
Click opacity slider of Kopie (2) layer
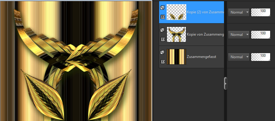[x=261, y=12]
